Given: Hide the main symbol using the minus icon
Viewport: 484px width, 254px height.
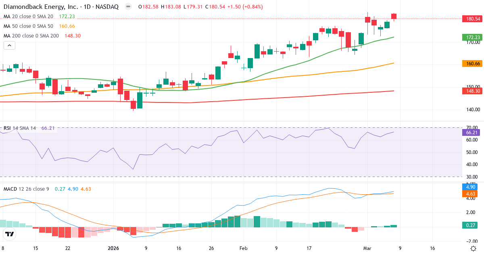Looking at the screenshot, I should point(127,6).
